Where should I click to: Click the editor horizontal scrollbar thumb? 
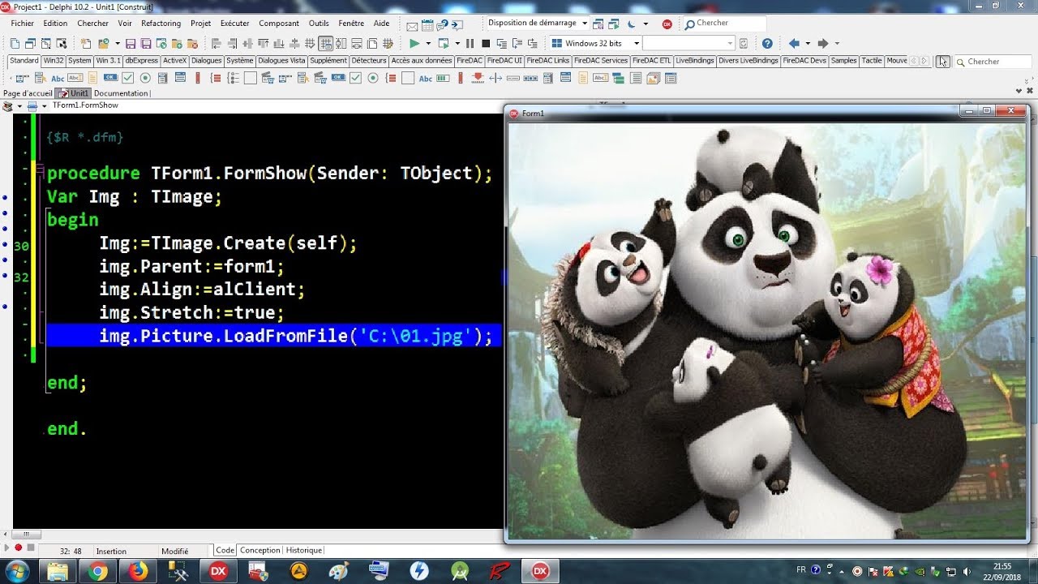pyautogui.click(x=26, y=535)
